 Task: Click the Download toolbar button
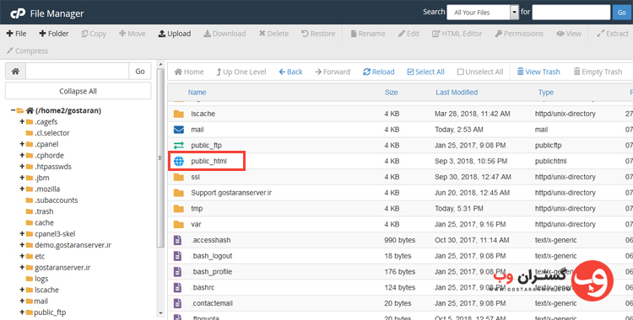click(225, 34)
